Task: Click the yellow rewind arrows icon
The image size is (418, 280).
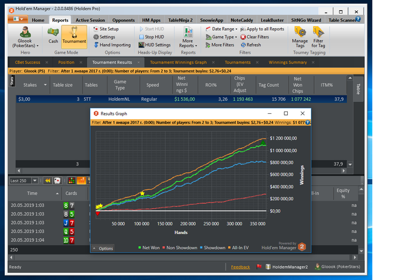Action: coord(47,181)
